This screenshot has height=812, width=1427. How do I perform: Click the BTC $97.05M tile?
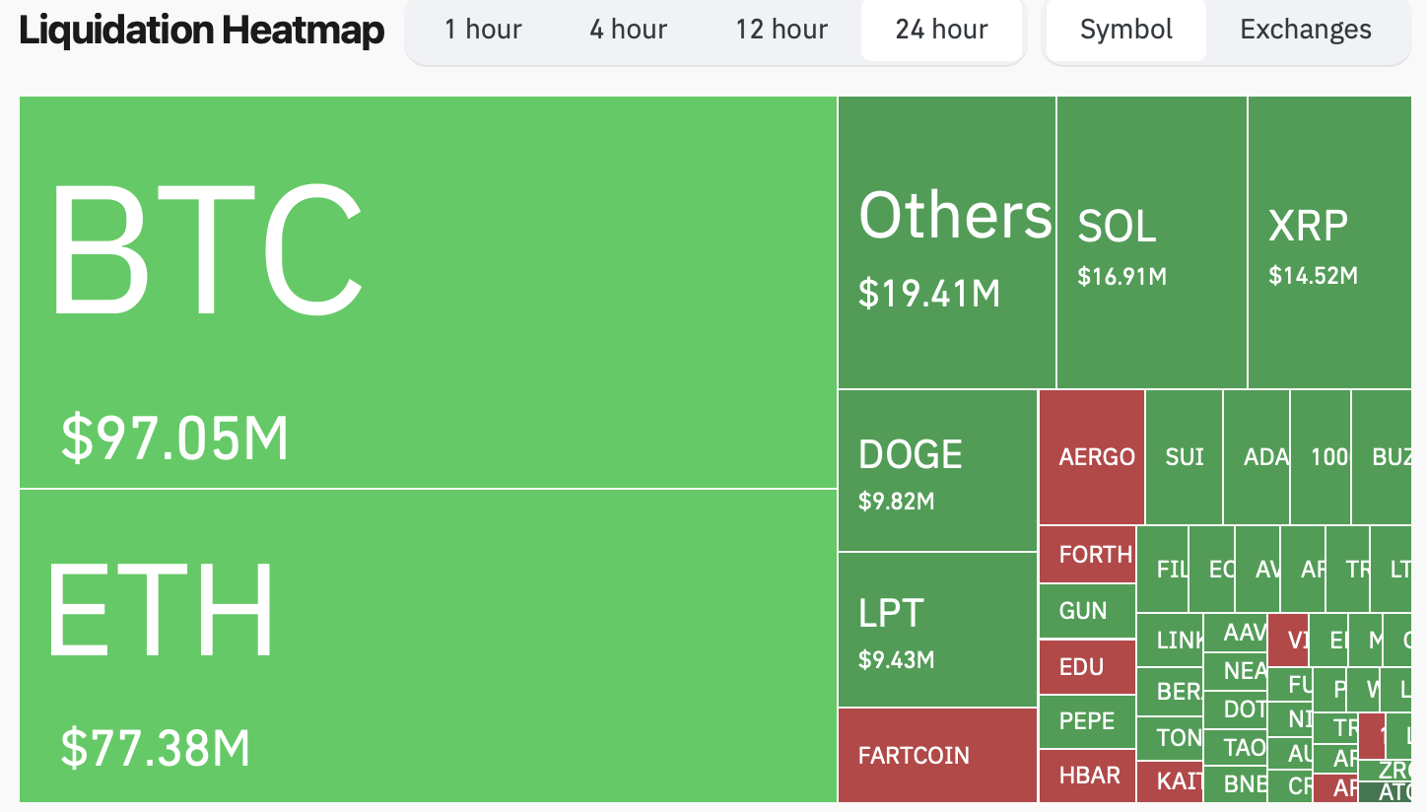(428, 292)
